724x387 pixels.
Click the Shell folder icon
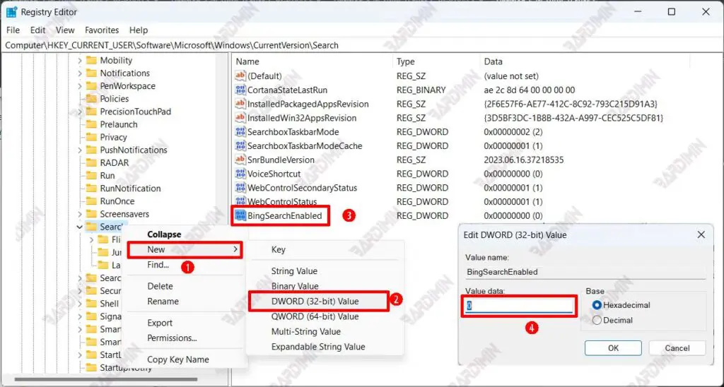[x=91, y=304]
